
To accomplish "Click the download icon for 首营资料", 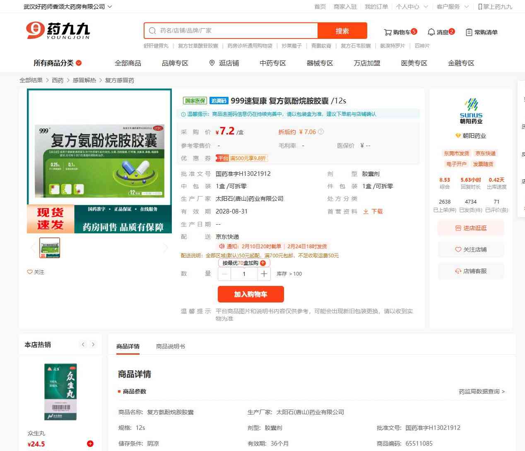I will (366, 211).
